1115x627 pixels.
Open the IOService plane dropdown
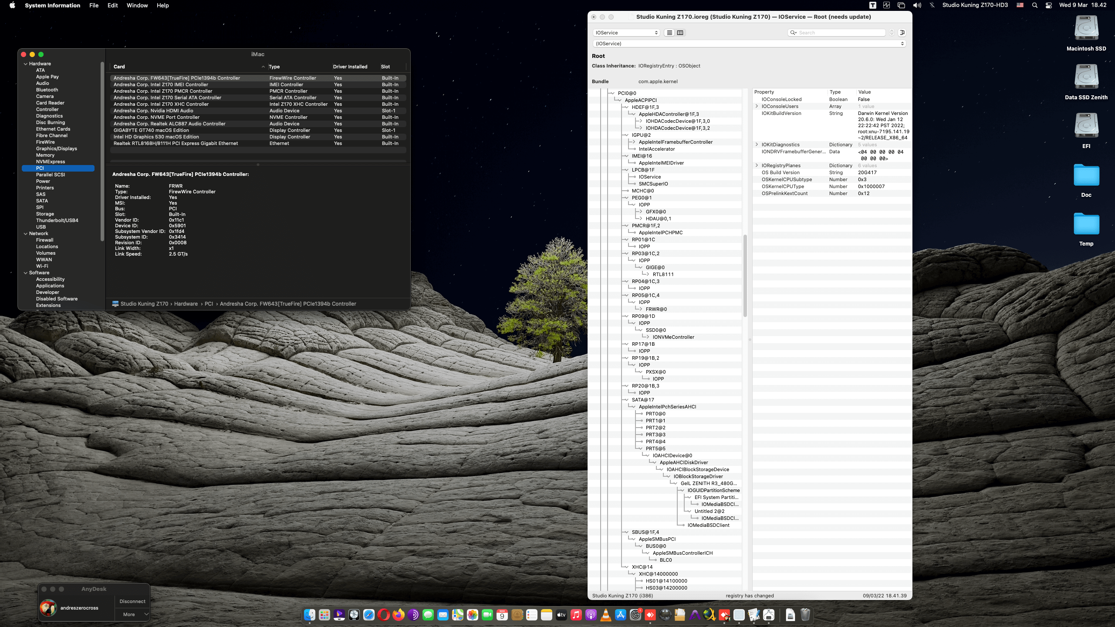pos(626,33)
